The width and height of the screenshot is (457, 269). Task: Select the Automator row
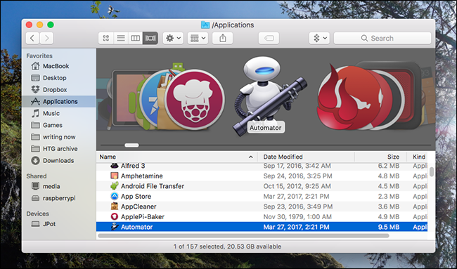262,227
